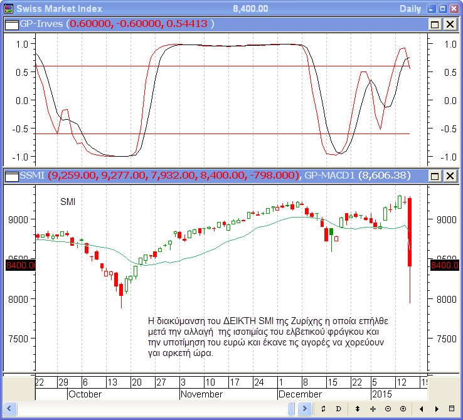Image resolution: width=463 pixels, height=420 pixels.
Task: Click the 'GP-MACD1' indicator label
Action: (329, 176)
